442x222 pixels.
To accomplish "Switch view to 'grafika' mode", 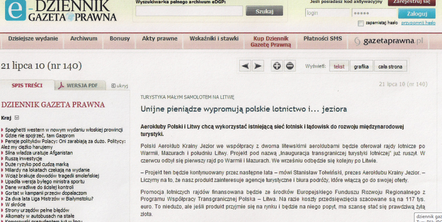I will [x=361, y=66].
